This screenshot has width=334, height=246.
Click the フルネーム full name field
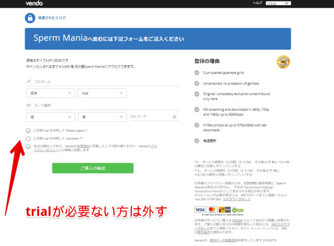[102, 82]
